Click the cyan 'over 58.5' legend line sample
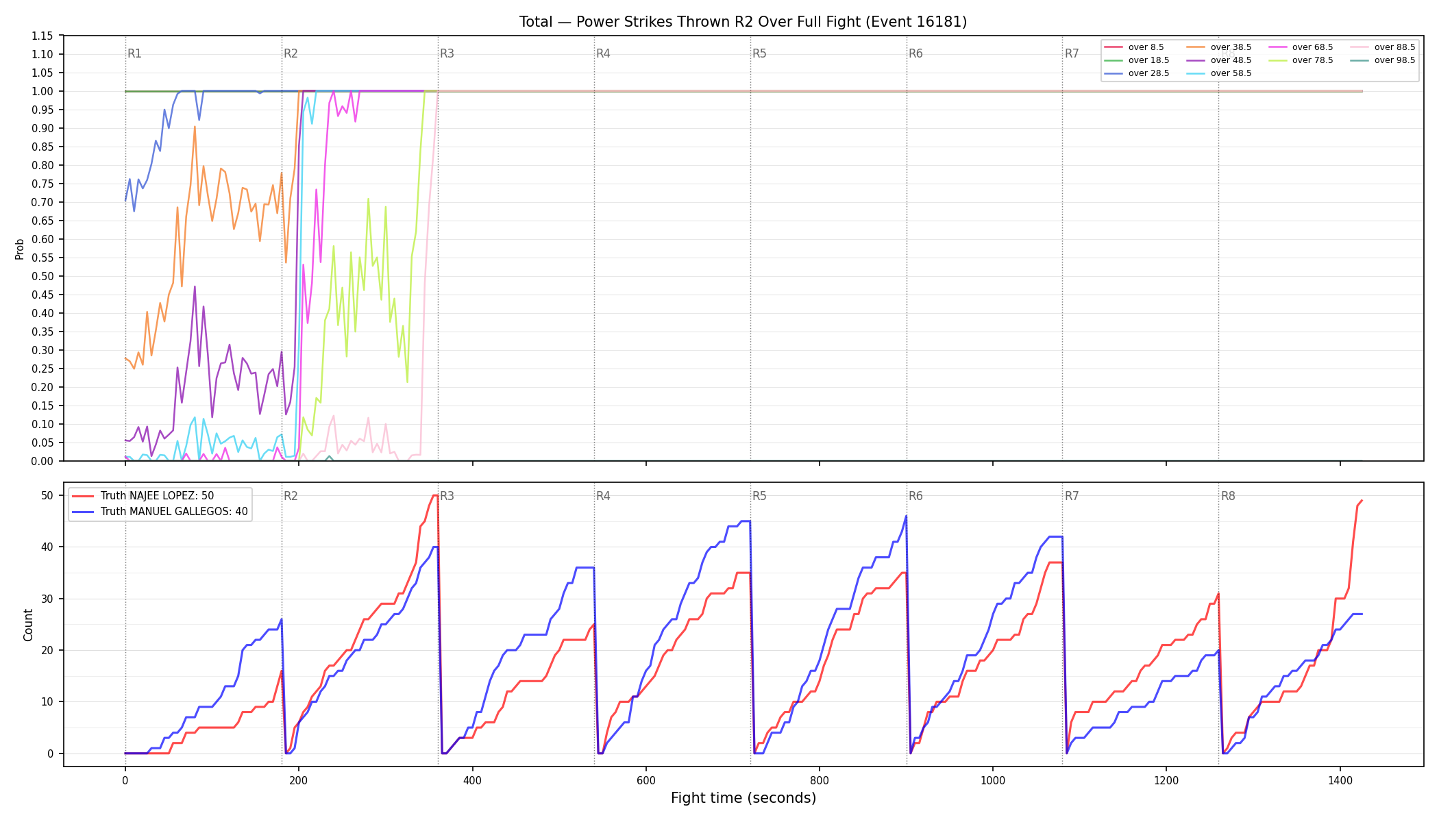This screenshot has width=1439, height=822. click(x=1195, y=73)
